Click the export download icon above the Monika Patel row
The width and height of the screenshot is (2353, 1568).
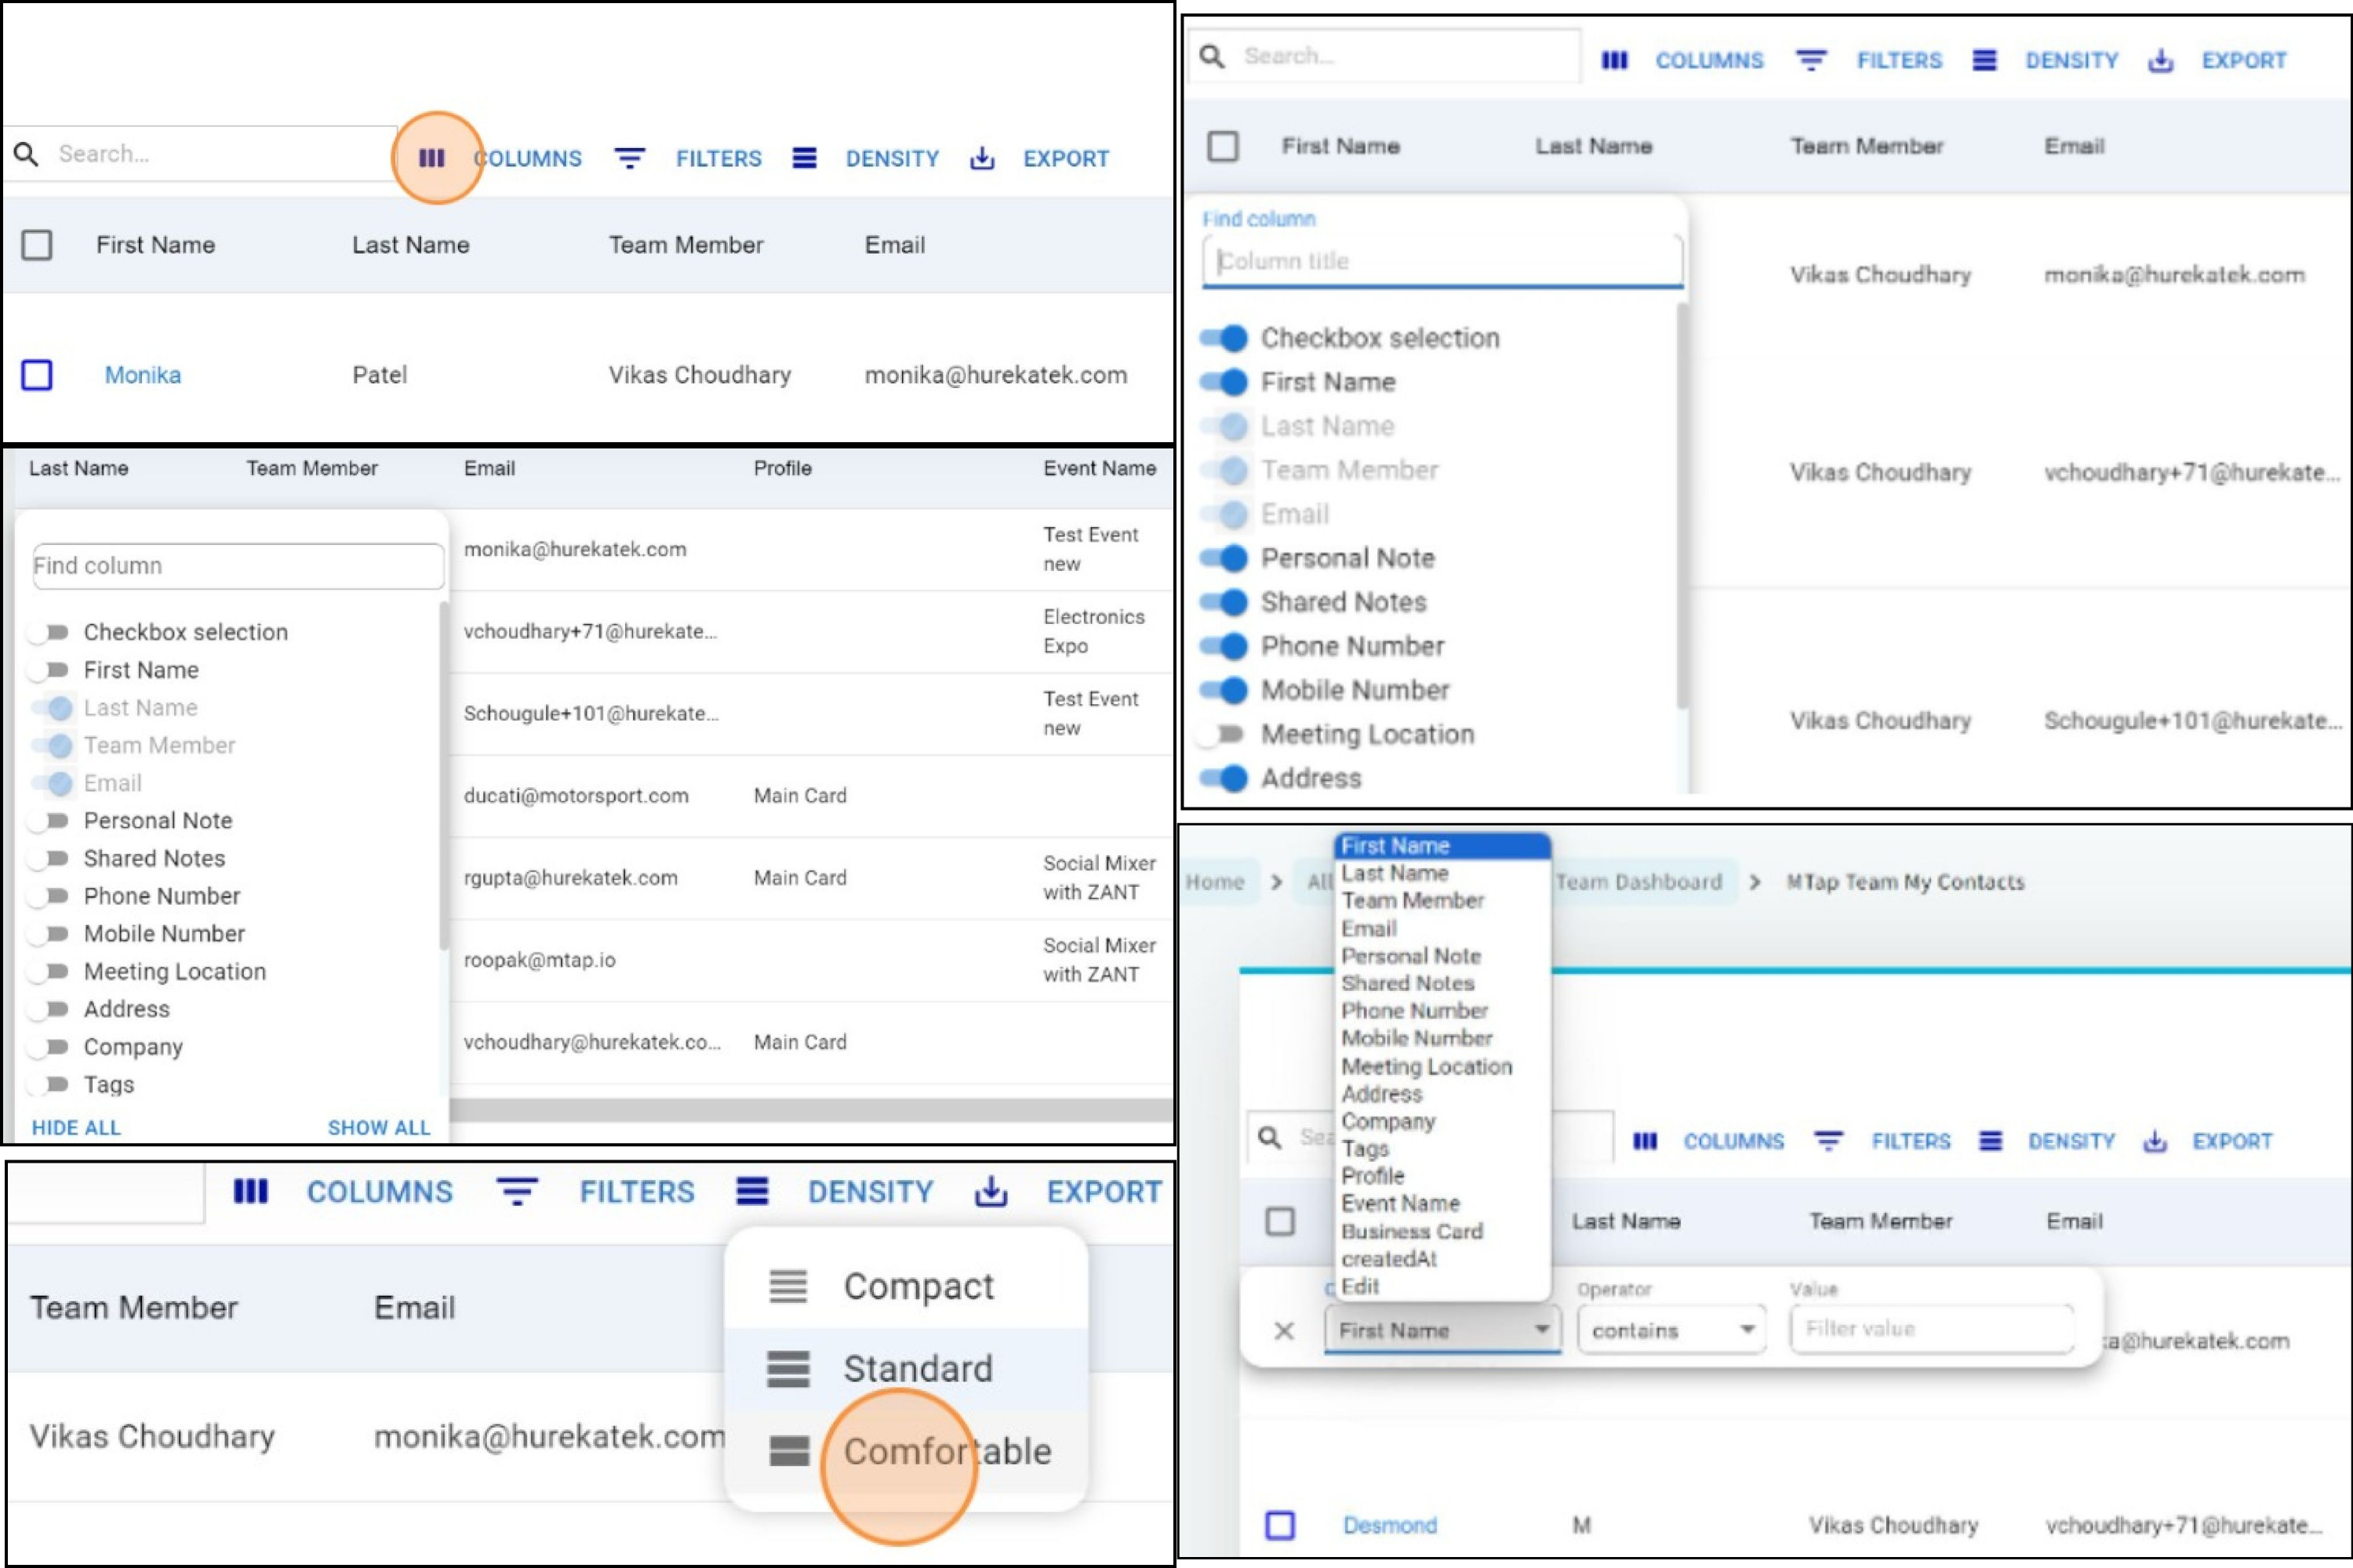click(x=983, y=158)
